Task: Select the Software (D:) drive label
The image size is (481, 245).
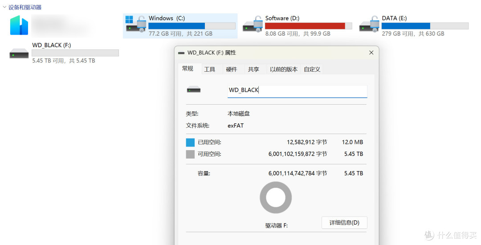Action: point(282,18)
